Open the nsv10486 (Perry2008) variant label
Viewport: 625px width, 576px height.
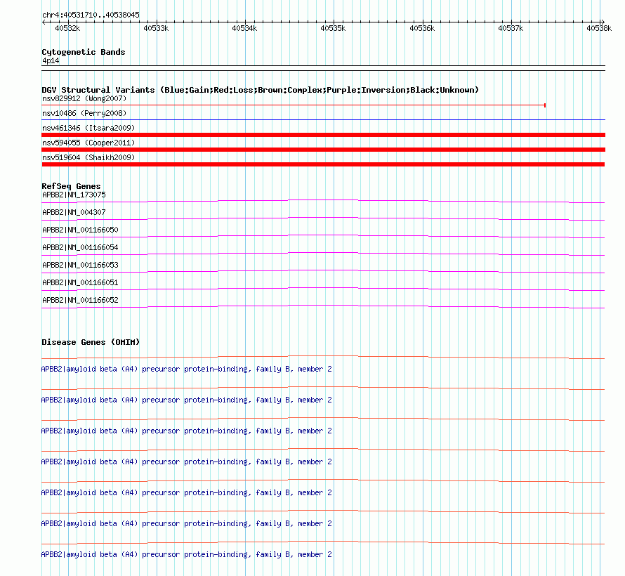(84, 113)
